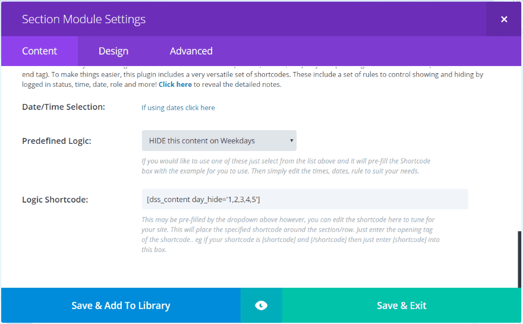Click the Section Module Settings title
Screen dimensions: 523x324
pos(84,19)
